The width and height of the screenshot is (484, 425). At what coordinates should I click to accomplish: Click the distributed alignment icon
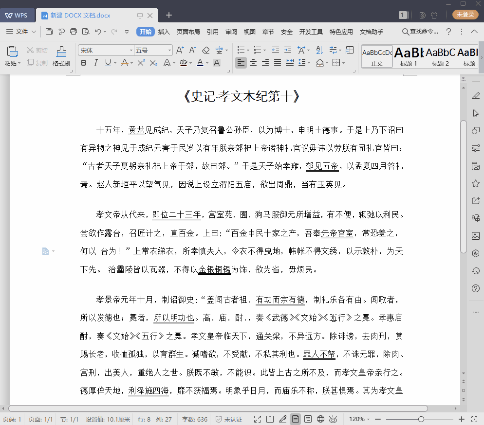(x=290, y=63)
